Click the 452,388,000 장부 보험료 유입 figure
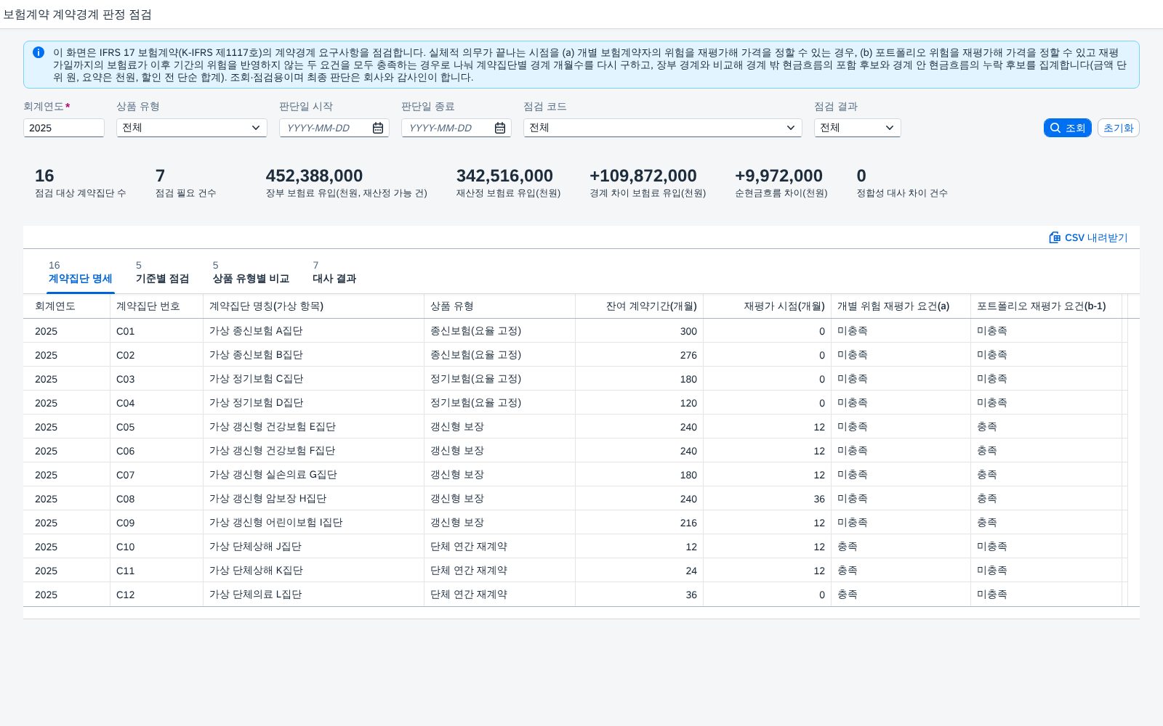1163x726 pixels. (x=314, y=176)
